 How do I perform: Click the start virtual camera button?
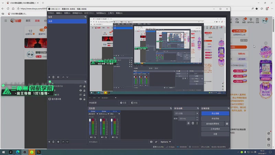click(212, 124)
